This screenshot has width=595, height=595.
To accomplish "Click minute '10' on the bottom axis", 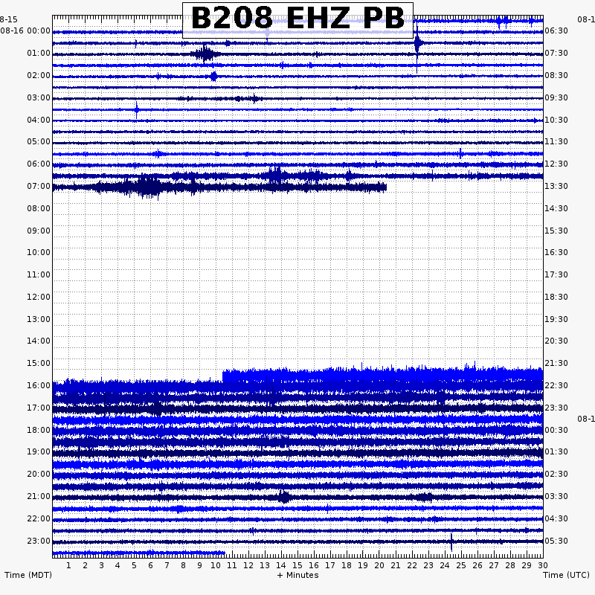I will click(216, 566).
